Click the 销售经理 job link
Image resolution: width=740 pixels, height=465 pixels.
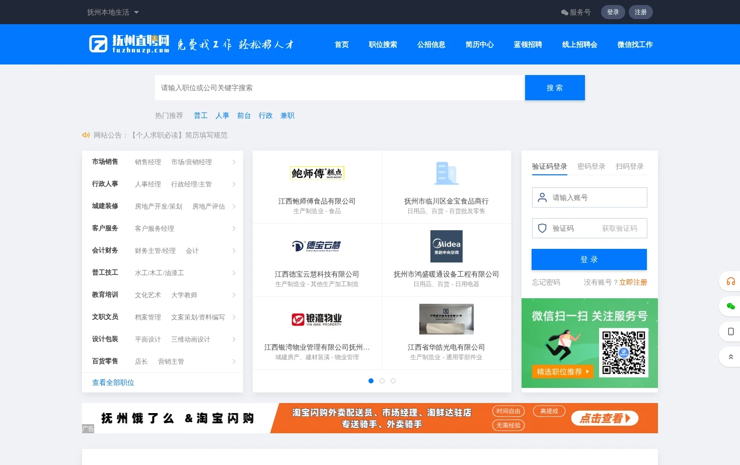148,162
